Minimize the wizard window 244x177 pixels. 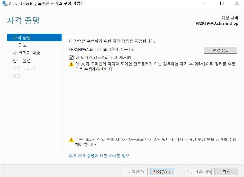[x=207, y=3]
